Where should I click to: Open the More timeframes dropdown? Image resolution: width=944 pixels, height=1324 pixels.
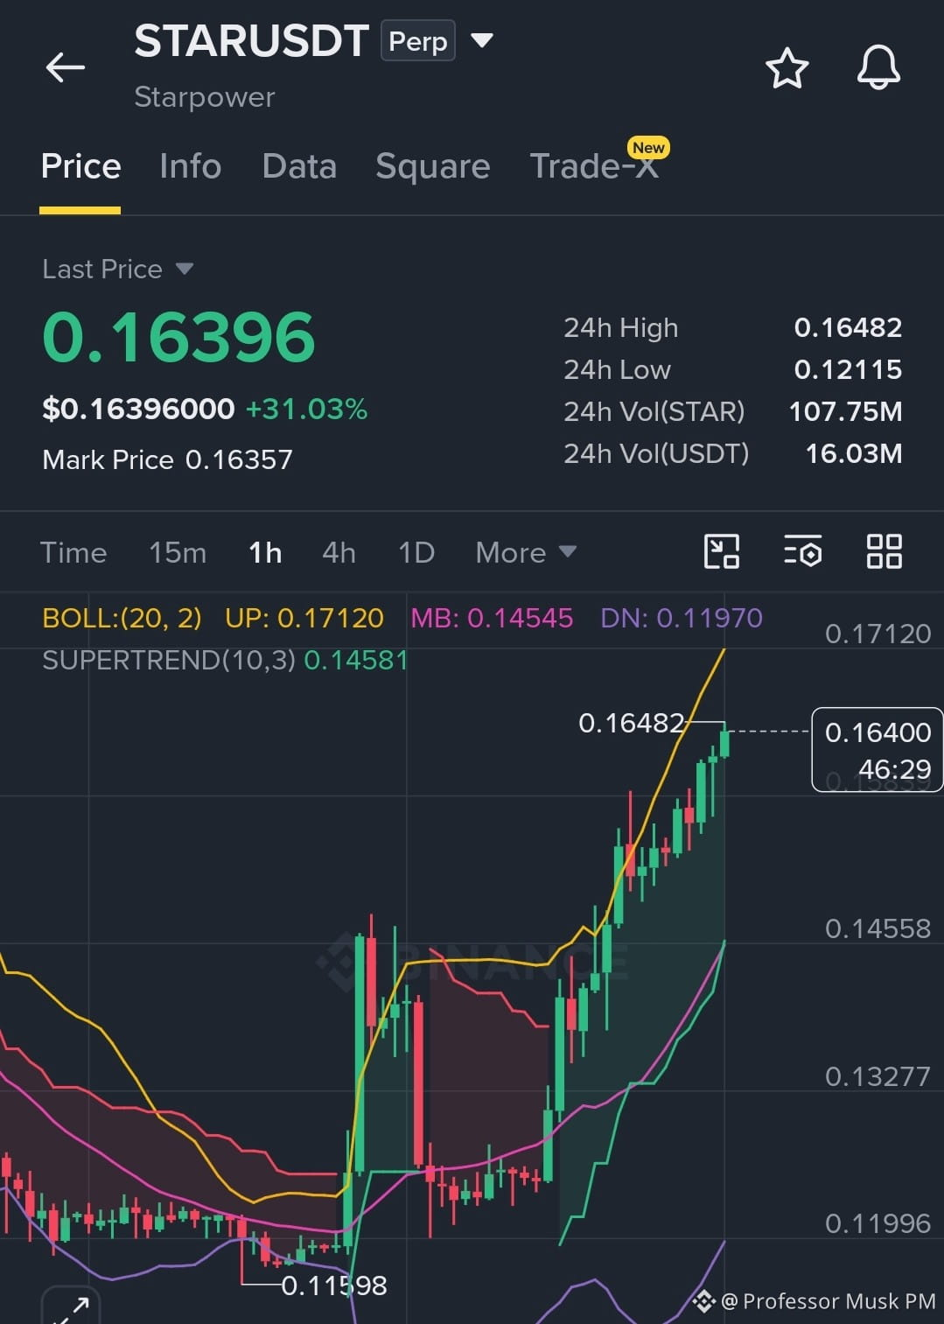pos(526,552)
